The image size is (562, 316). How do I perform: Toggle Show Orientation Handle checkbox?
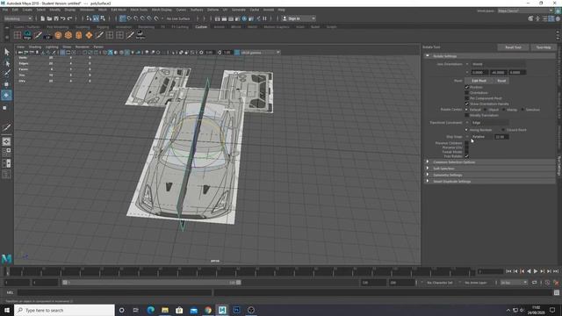coord(466,104)
